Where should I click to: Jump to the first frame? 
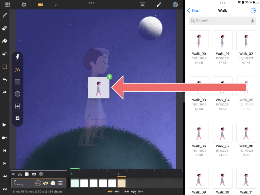[x=5, y=176]
